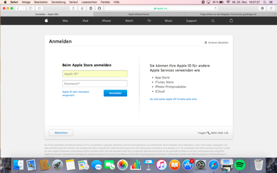This screenshot has width=277, height=173.
Task: Open System Preferences gear in dock
Action: tap(200, 165)
